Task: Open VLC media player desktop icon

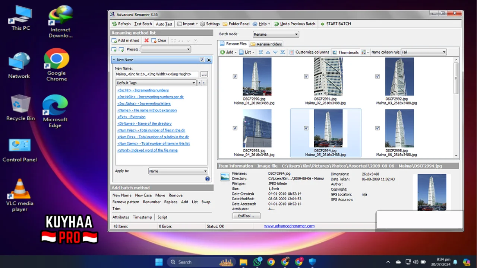Action: (20, 195)
